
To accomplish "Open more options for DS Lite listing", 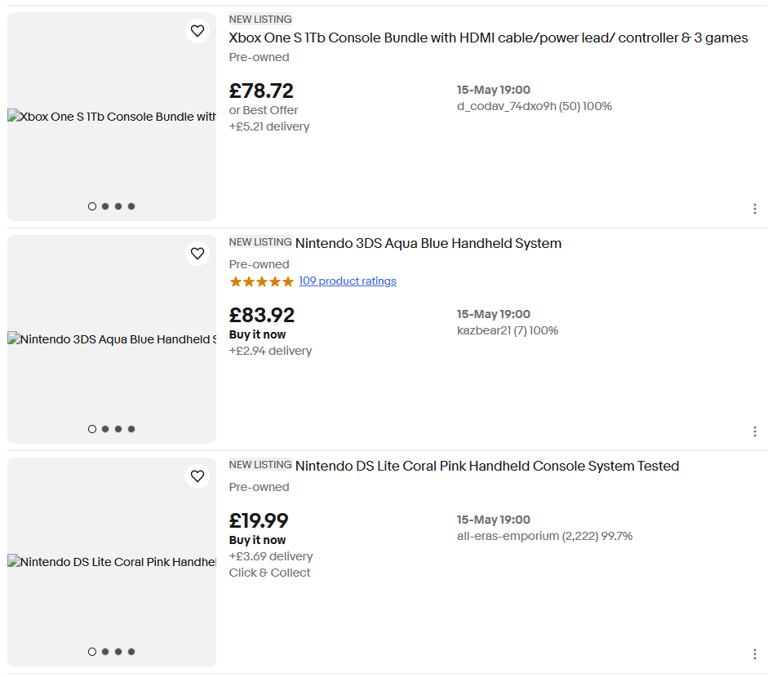I will pyautogui.click(x=755, y=654).
